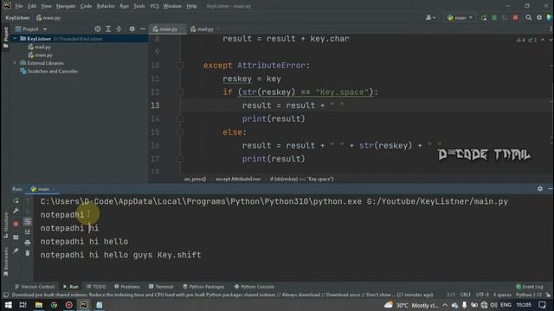Open the Bookmarks side tool window
The width and height of the screenshot is (554, 311).
point(6,261)
